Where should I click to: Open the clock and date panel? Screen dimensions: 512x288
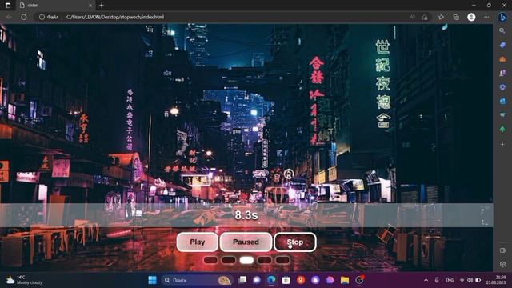[x=496, y=280]
